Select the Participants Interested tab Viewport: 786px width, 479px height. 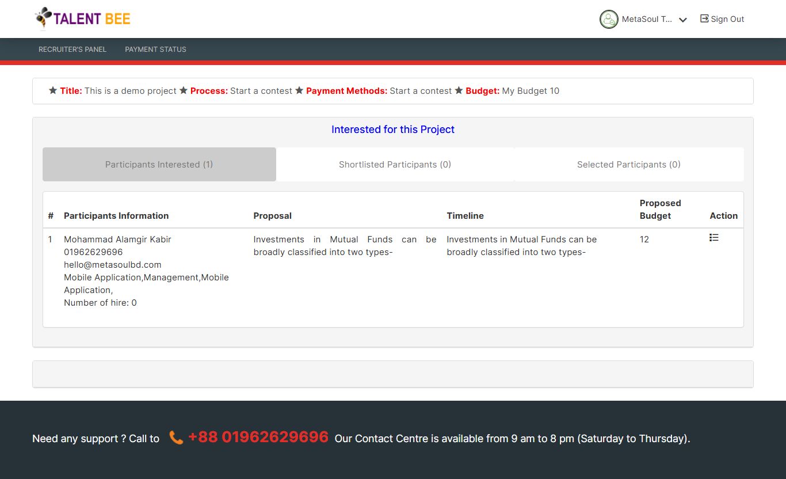click(x=159, y=165)
